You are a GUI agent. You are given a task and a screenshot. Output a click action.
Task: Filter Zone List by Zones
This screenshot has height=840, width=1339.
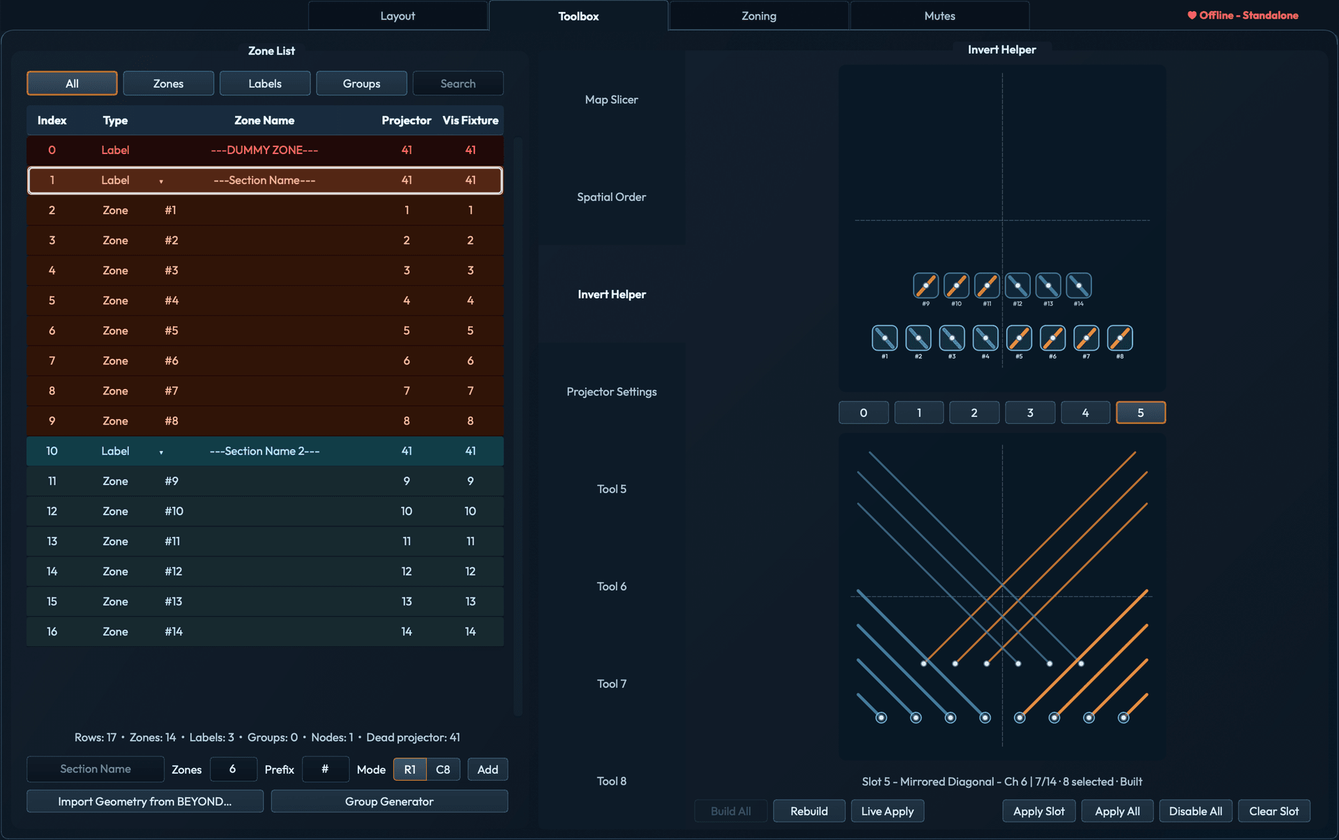coord(168,84)
